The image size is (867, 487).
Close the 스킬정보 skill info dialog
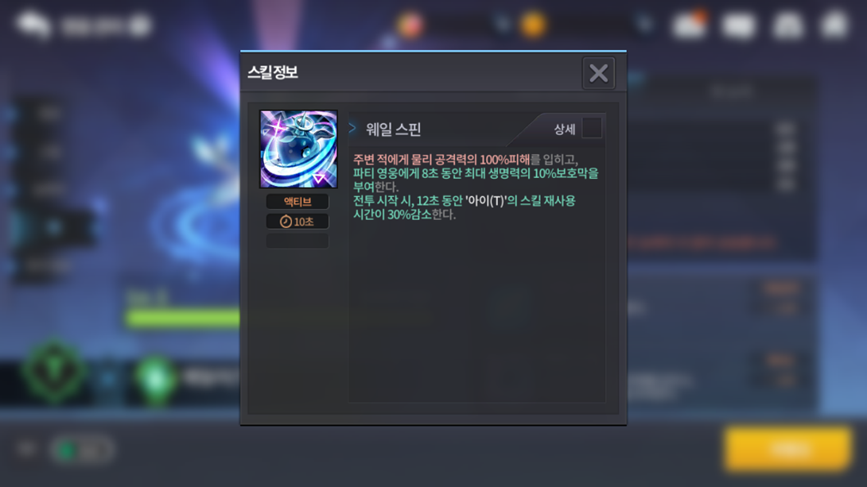pyautogui.click(x=598, y=73)
